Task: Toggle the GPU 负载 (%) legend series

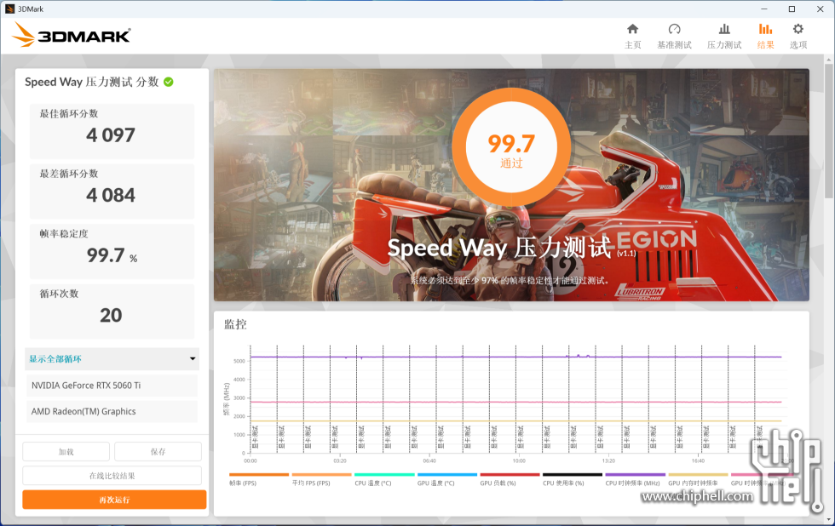Action: coord(510,479)
